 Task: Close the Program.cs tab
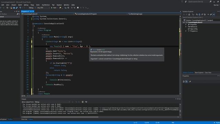(x=33, y=11)
